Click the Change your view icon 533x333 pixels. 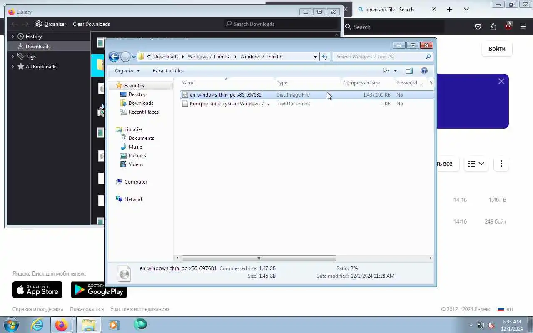click(386, 71)
